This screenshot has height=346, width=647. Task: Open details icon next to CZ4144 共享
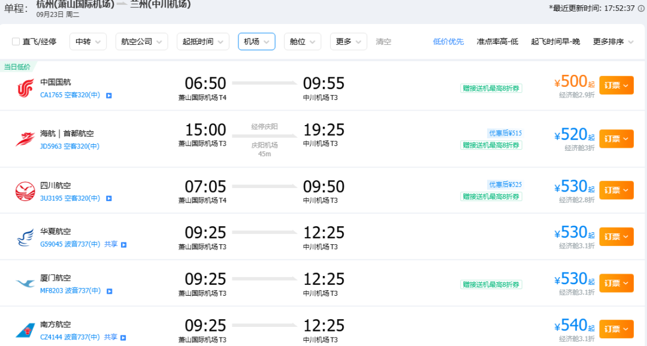pyautogui.click(x=123, y=338)
